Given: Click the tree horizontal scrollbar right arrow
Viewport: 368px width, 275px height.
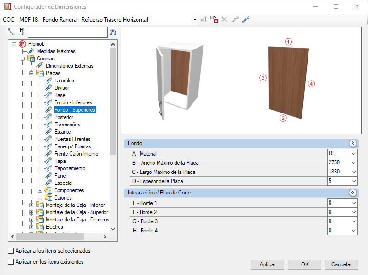Looking at the screenshot, I should [105, 237].
